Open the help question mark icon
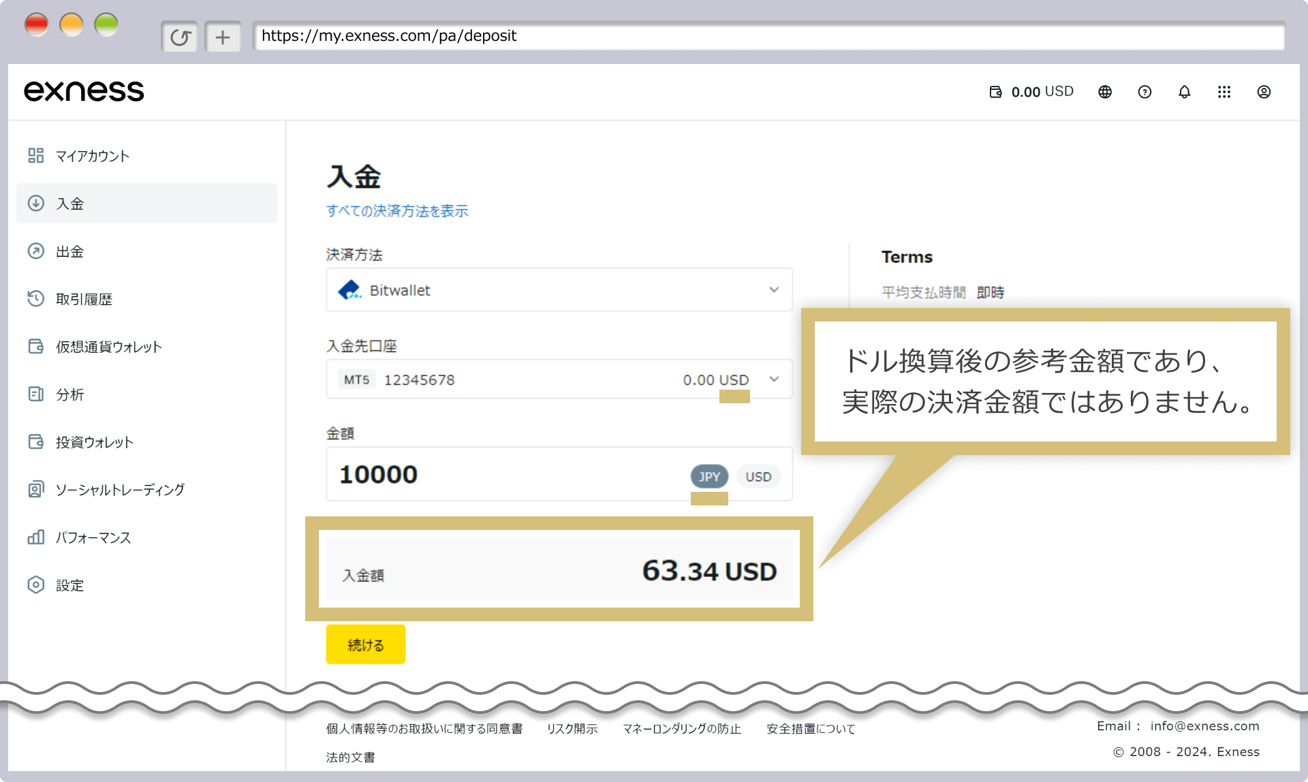The image size is (1308, 782). point(1144,92)
